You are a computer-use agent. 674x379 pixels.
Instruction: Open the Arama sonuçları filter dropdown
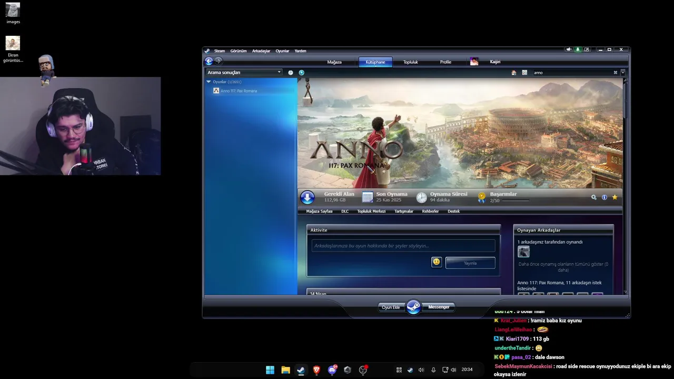[244, 73]
